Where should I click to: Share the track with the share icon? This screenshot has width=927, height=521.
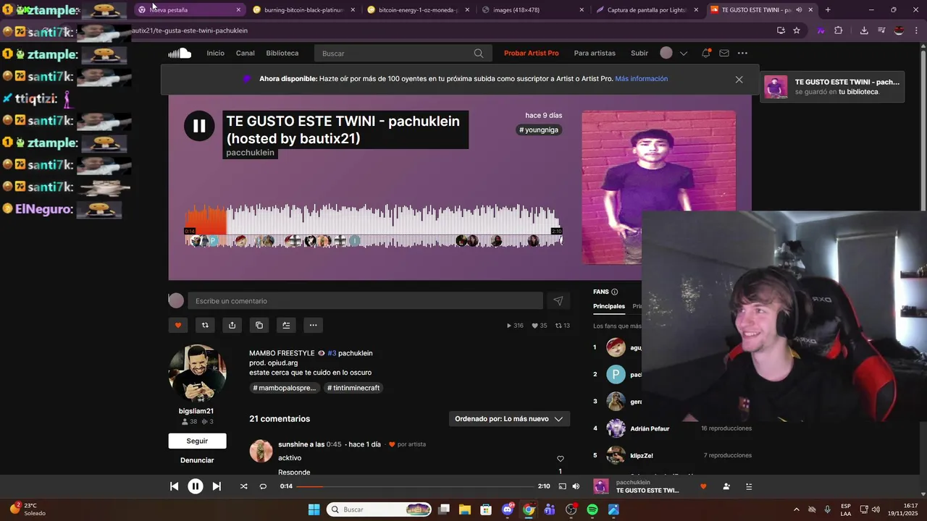pyautogui.click(x=232, y=325)
